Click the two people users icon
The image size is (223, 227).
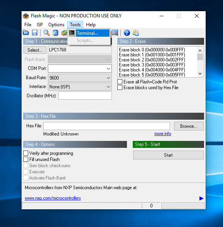coord(135,33)
